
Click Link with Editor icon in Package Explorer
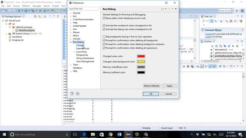click(x=39, y=16)
